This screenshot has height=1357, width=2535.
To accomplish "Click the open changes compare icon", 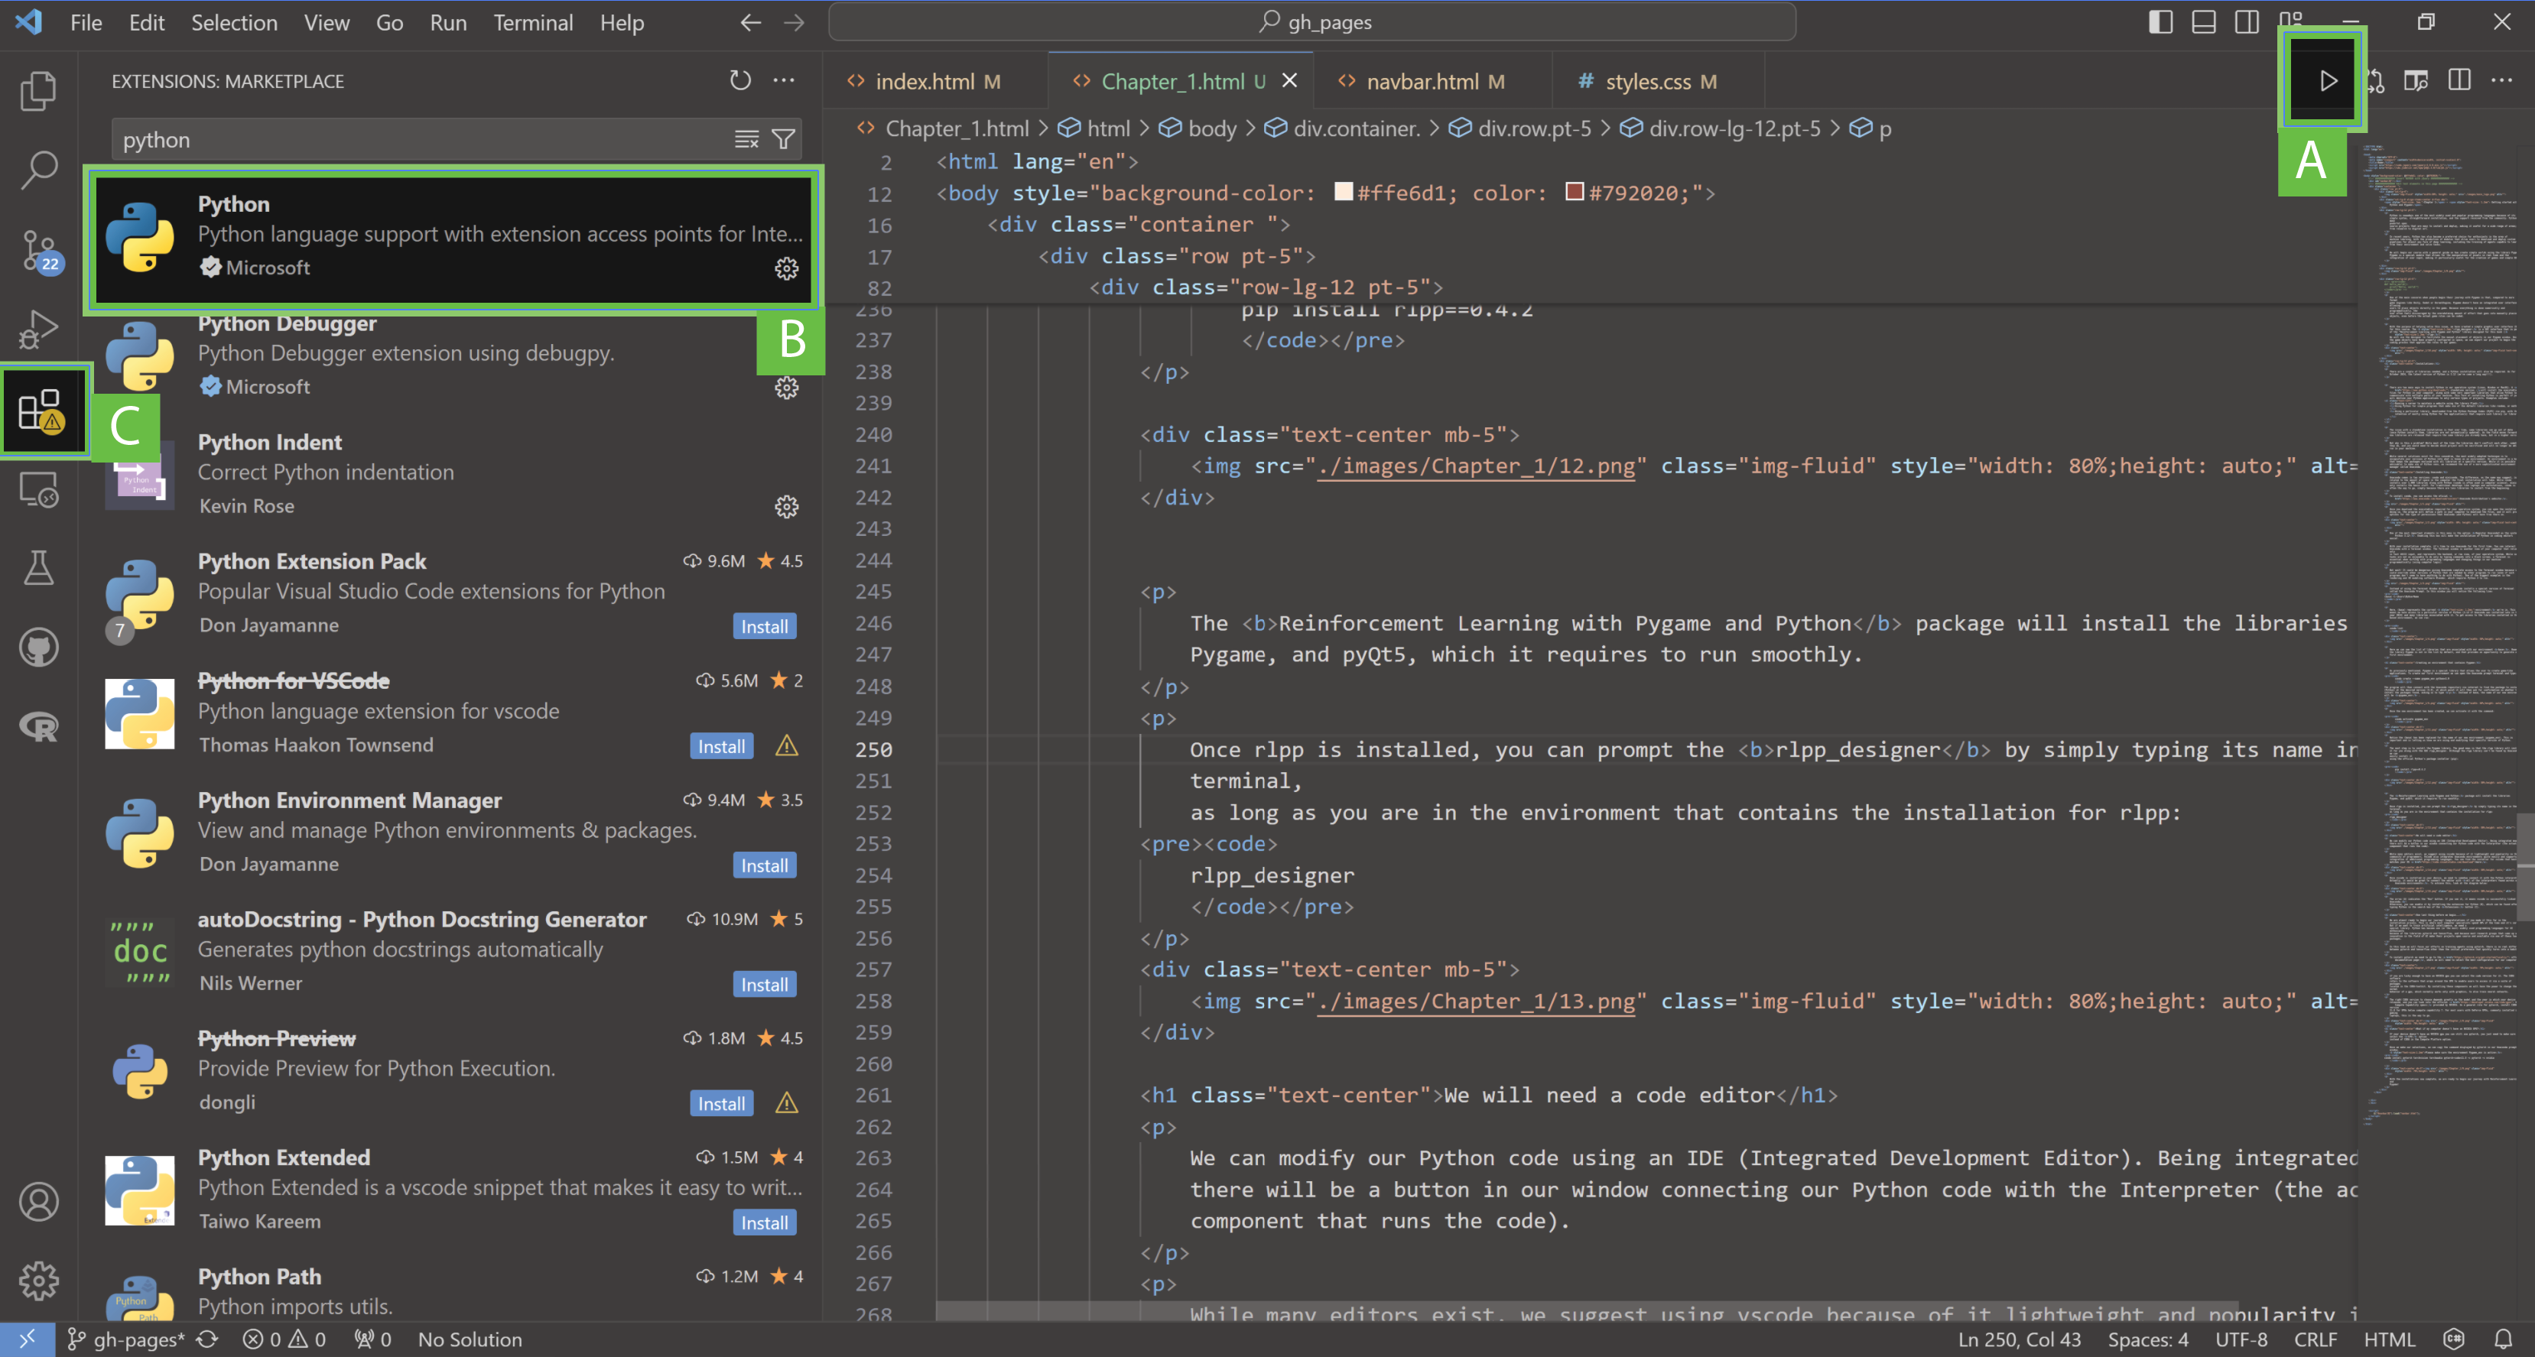I will click(x=2377, y=81).
